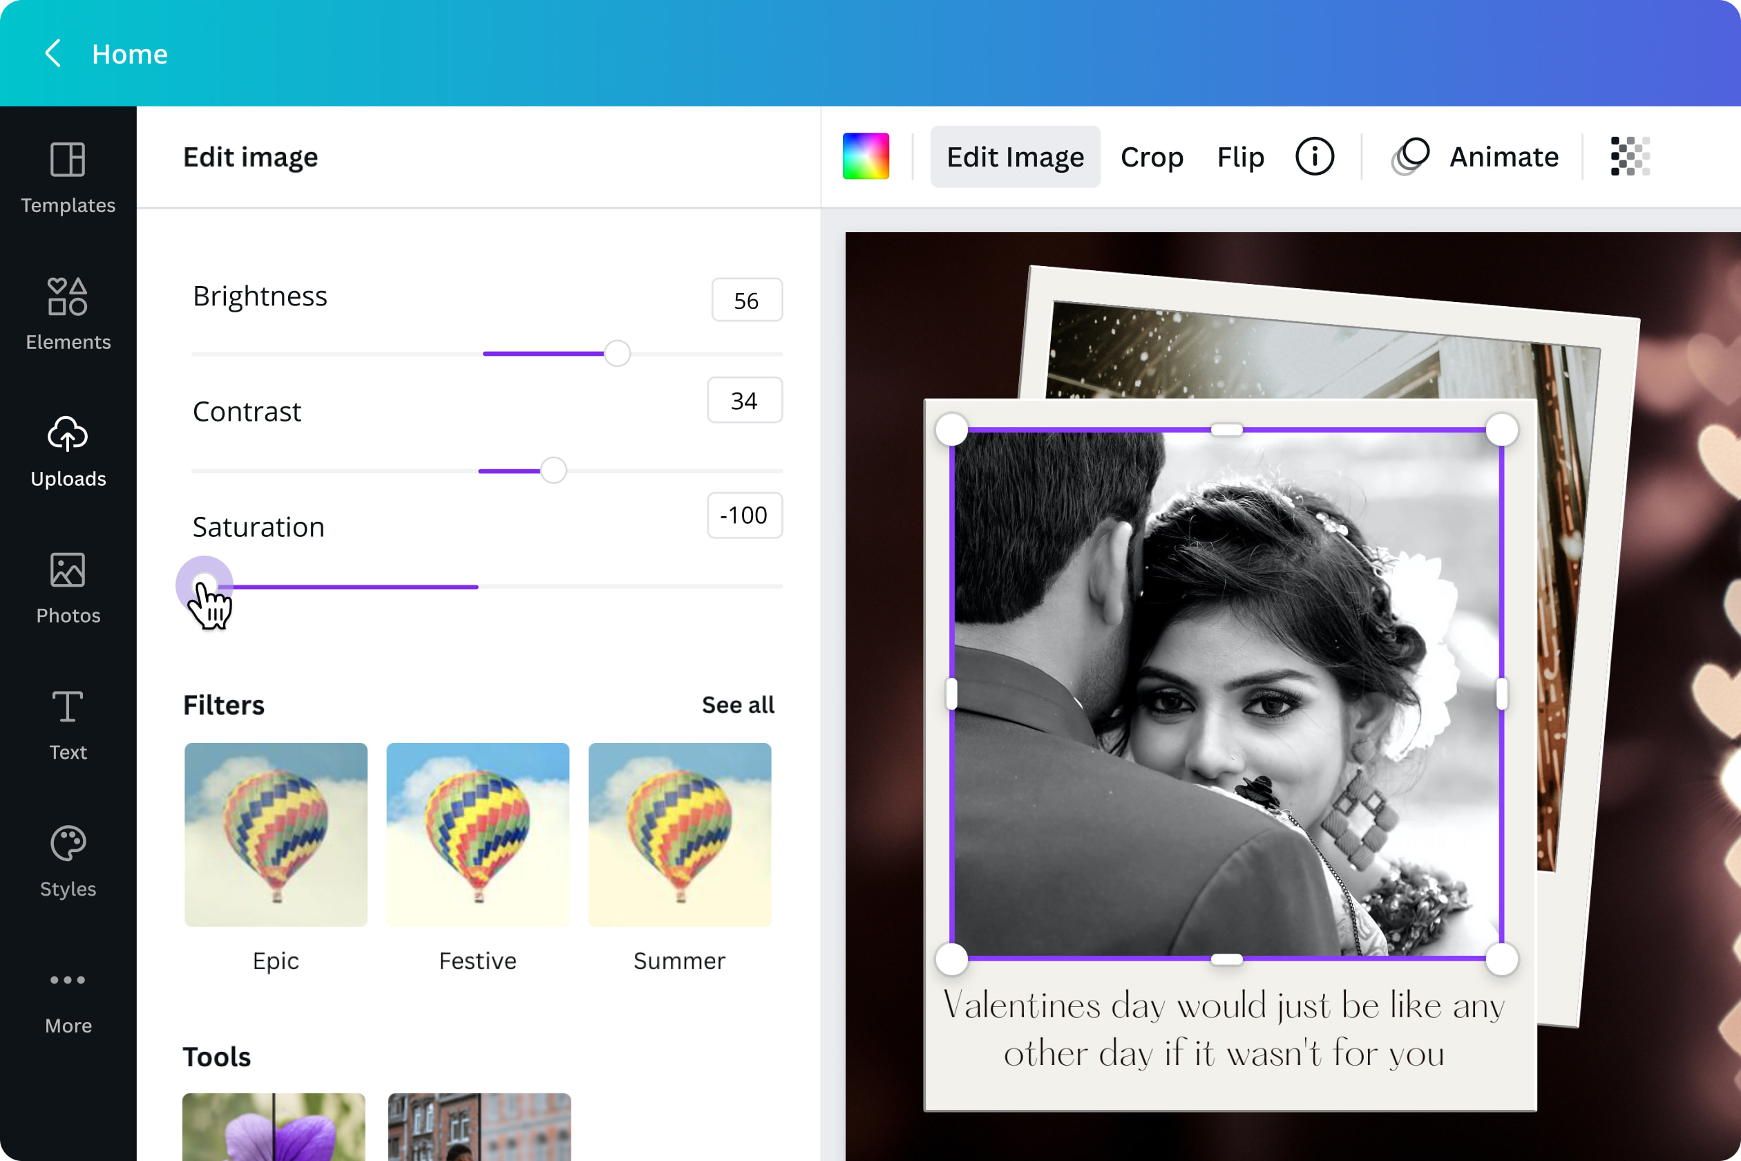Open the Styles panel
This screenshot has width=1741, height=1161.
68,860
